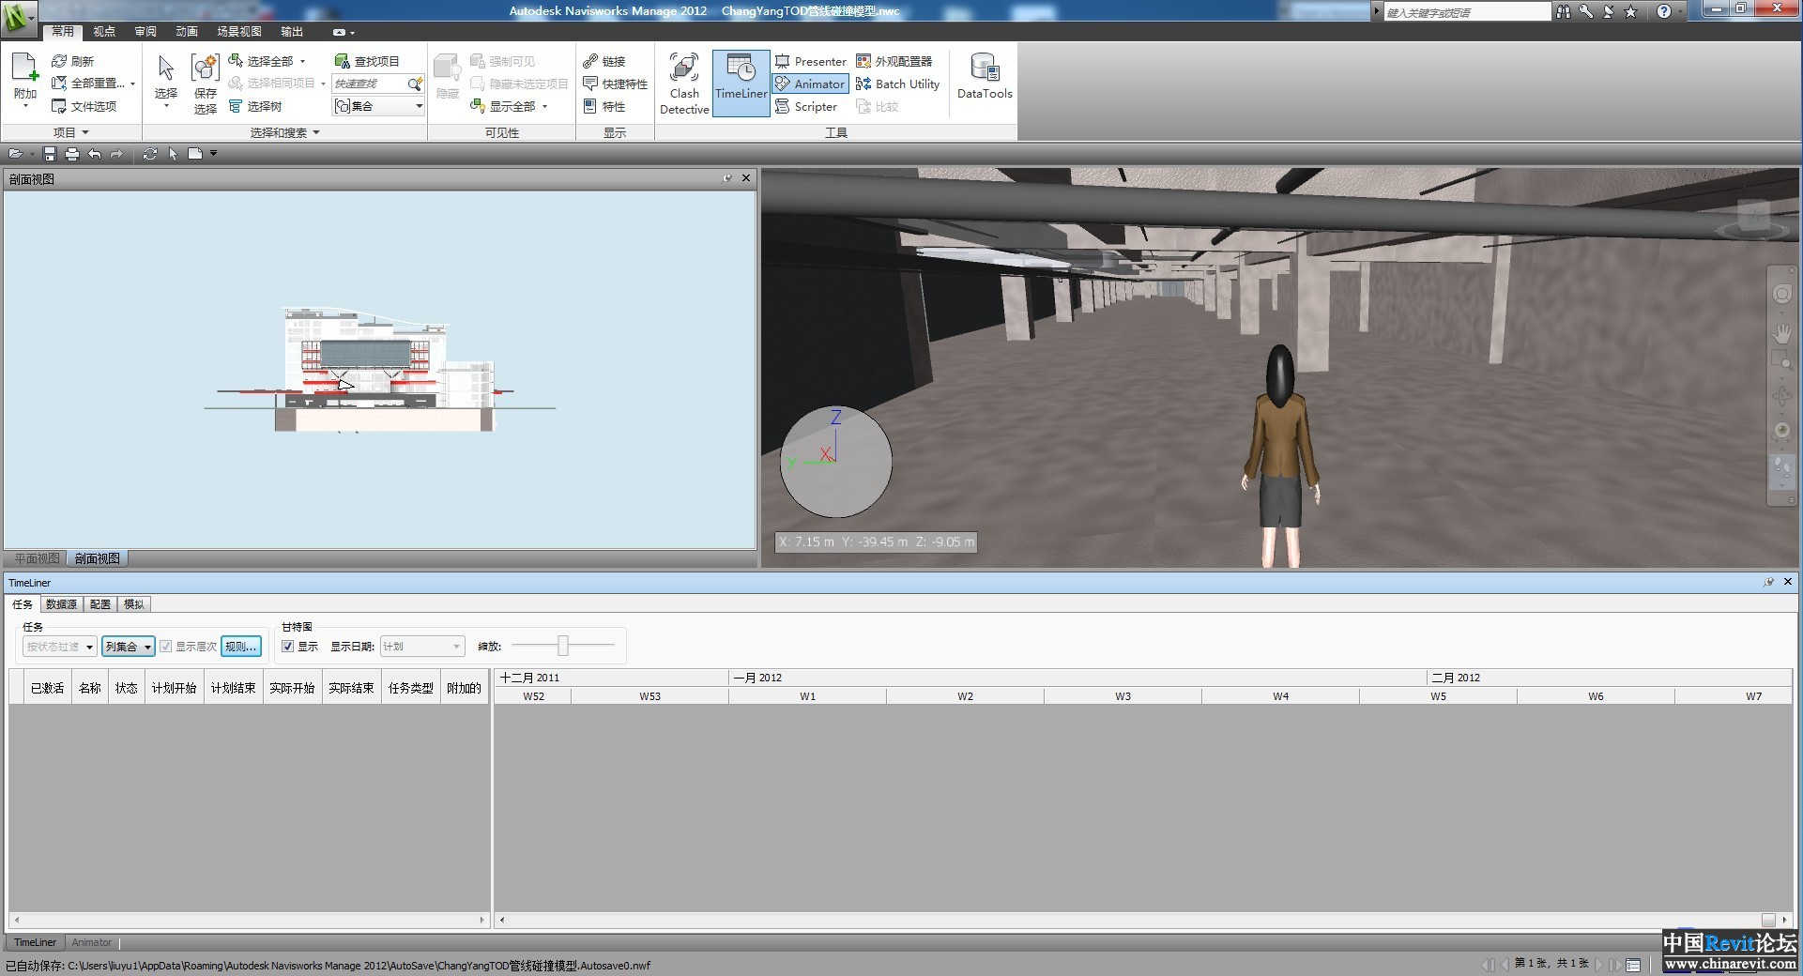Click the open folder icon in quick access toolbar
This screenshot has width=1803, height=976.
point(15,154)
